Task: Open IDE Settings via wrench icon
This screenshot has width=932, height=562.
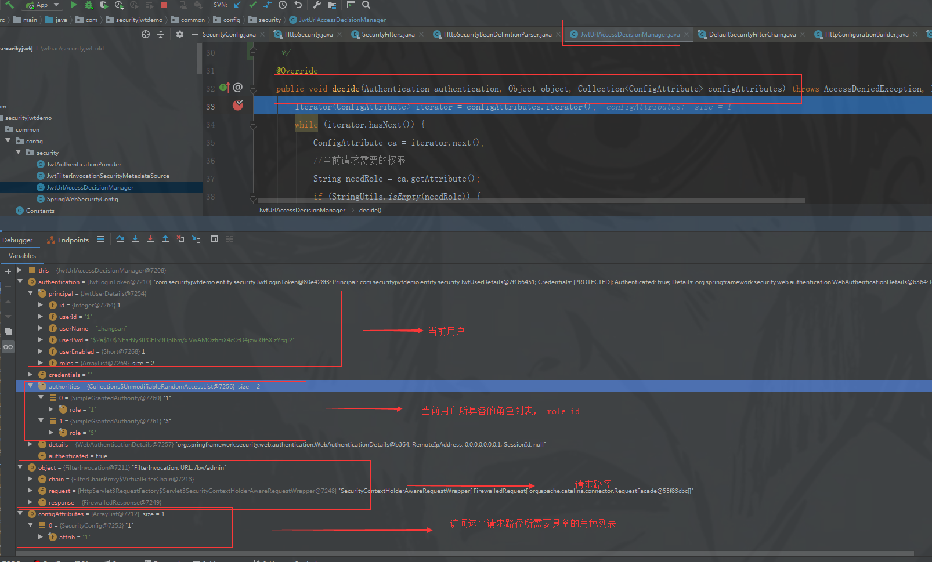Action: coord(317,5)
